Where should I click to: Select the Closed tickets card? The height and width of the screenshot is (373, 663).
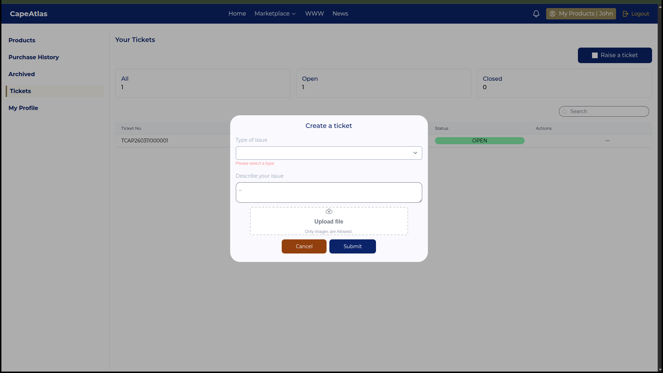point(564,83)
